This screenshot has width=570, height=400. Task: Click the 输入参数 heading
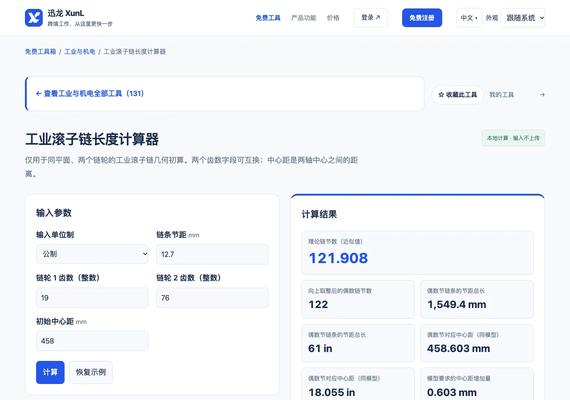click(x=54, y=213)
